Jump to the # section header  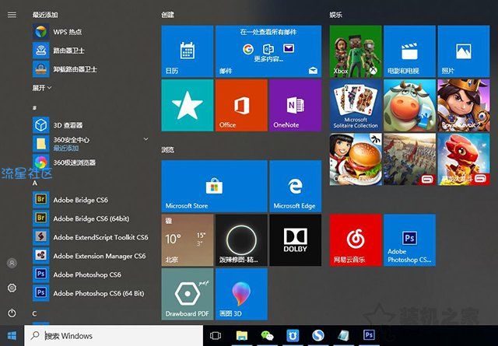[x=34, y=108]
